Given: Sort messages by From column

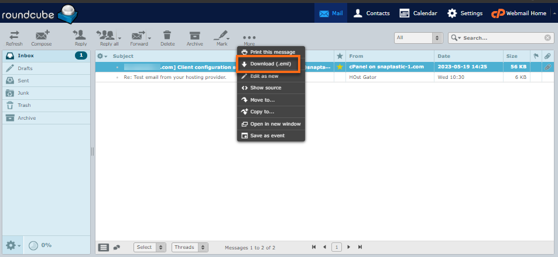Looking at the screenshot, I should click(356, 56).
